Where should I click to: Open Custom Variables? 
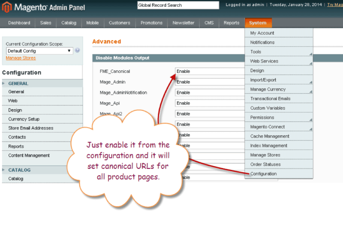coord(279,108)
